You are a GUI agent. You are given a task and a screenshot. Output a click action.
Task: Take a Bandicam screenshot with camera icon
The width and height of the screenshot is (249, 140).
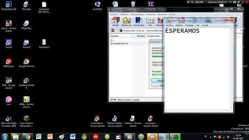(235, 2)
